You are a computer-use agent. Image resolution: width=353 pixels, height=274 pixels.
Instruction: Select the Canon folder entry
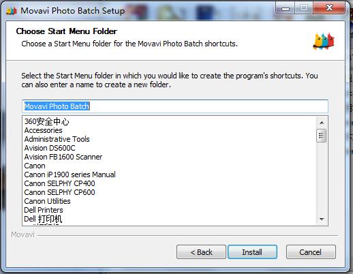coord(35,166)
